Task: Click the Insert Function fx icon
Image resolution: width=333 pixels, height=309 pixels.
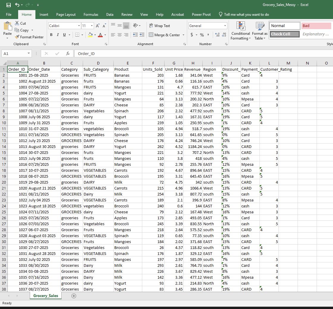Action: 68,53
